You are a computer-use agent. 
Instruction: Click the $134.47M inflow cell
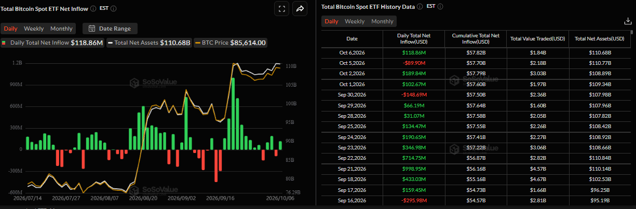(x=414, y=127)
